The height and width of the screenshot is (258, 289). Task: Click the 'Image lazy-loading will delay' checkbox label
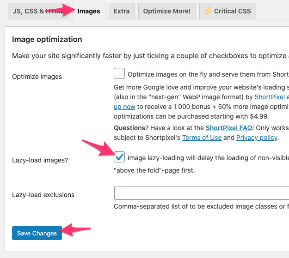click(208, 158)
